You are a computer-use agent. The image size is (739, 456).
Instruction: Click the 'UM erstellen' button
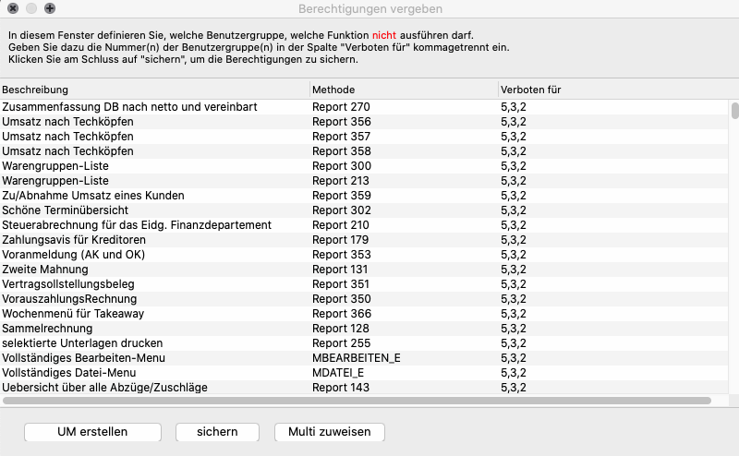[92, 432]
